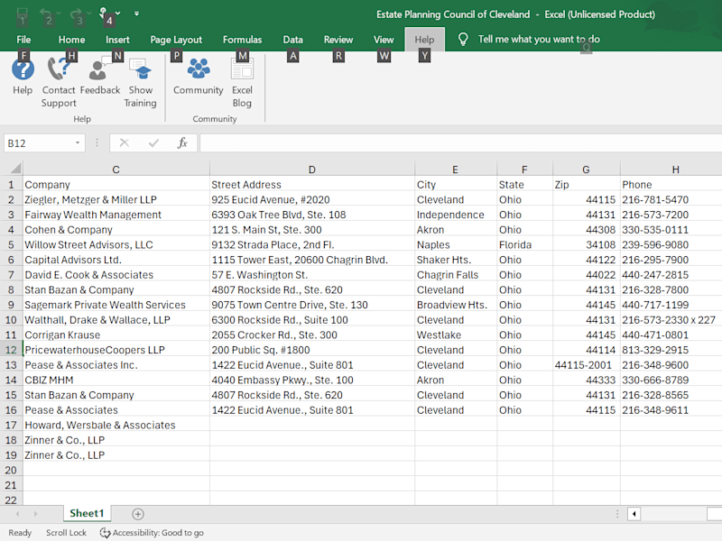The image size is (722, 541).
Task: Select column D header
Action: point(311,170)
